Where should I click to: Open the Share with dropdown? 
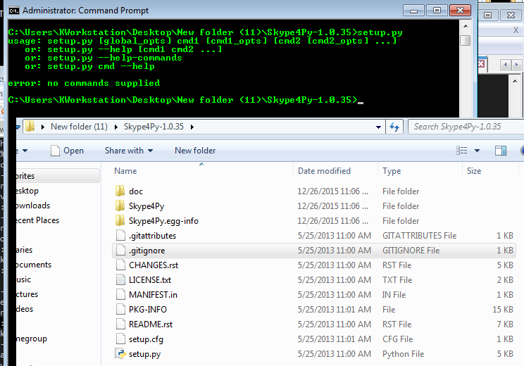point(129,151)
